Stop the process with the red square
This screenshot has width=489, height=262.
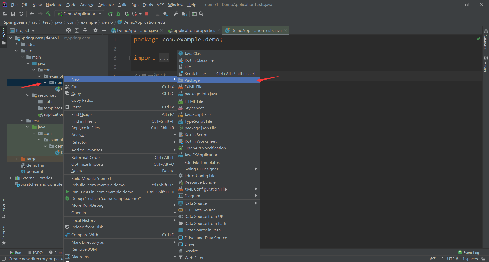(x=147, y=14)
